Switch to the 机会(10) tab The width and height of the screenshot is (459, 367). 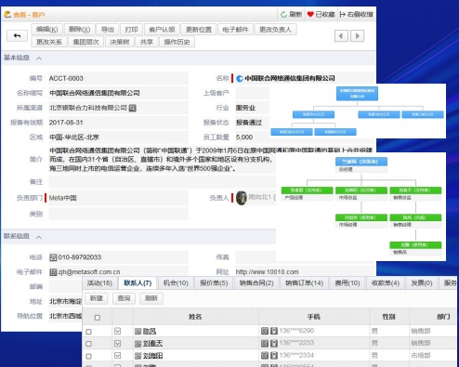click(176, 282)
